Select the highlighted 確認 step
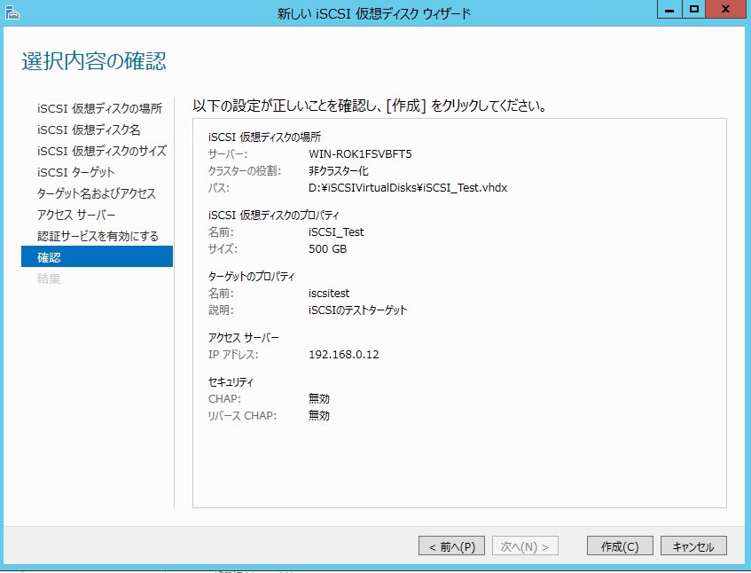The height and width of the screenshot is (573, 751). click(97, 257)
